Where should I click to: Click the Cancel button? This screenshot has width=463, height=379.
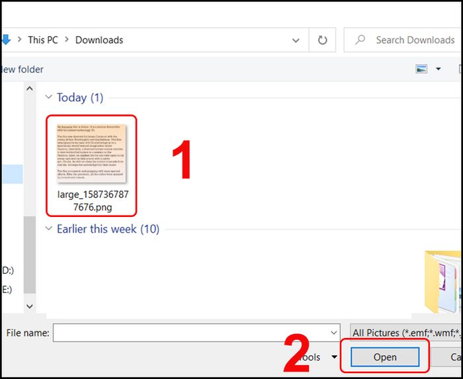[x=447, y=357]
